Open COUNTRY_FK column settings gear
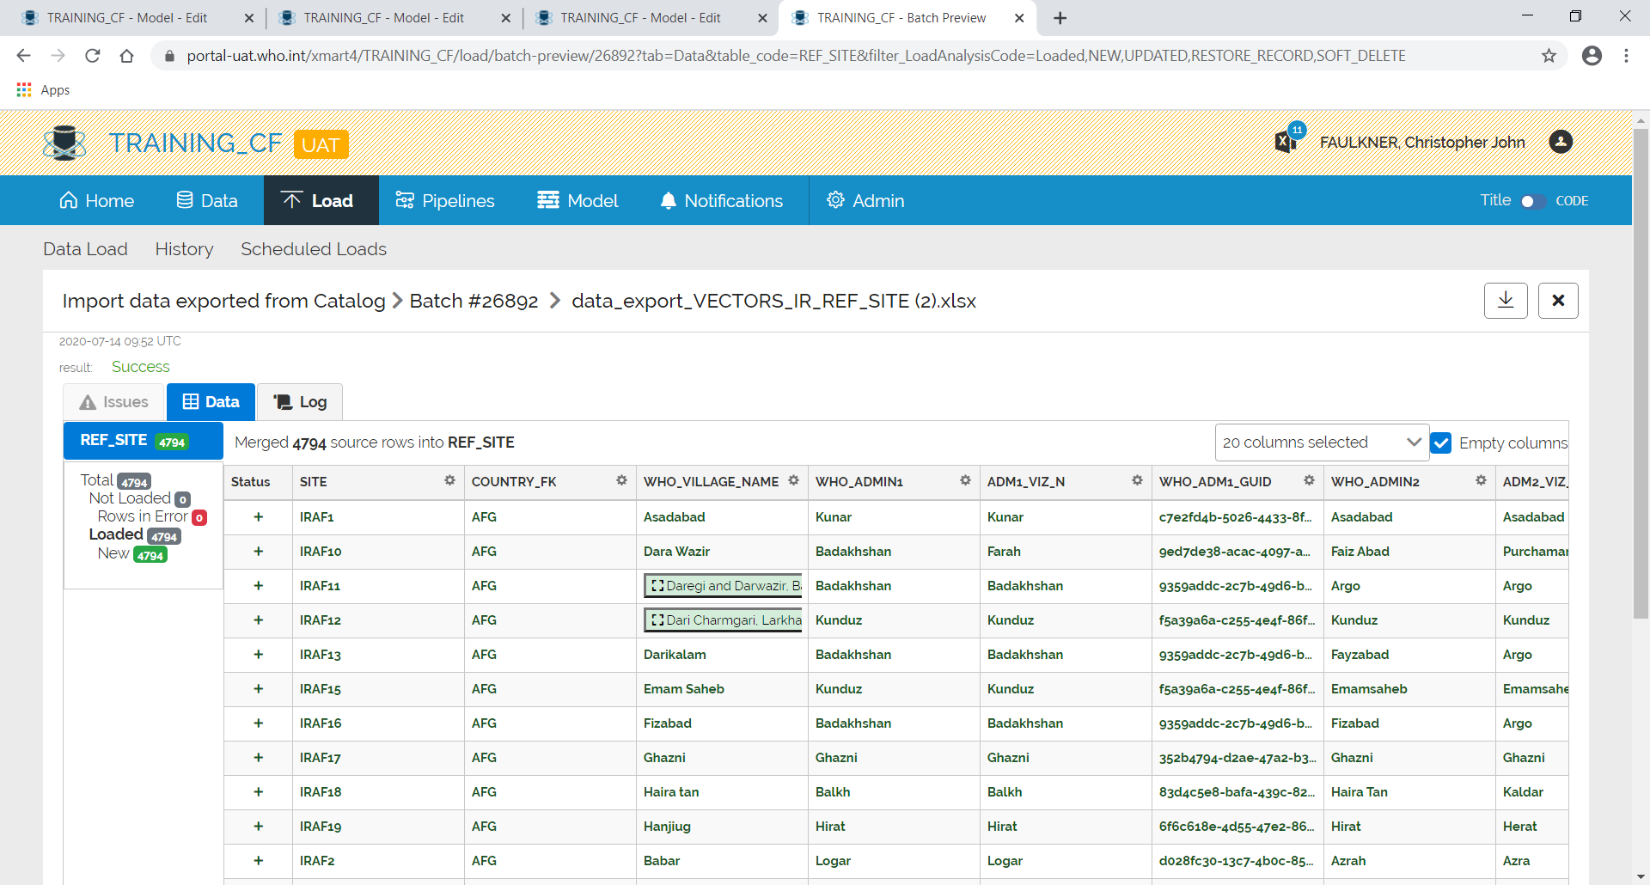This screenshot has width=1650, height=885. (x=621, y=480)
